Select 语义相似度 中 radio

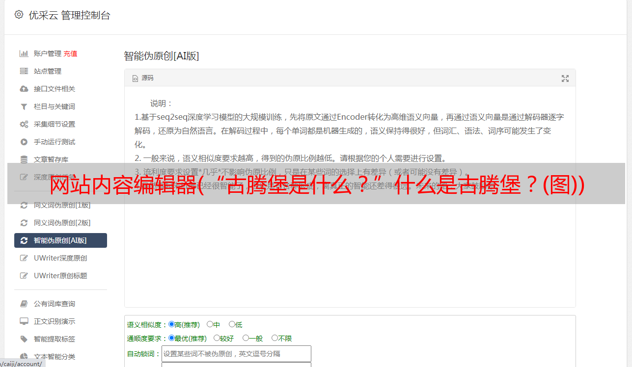pos(210,324)
